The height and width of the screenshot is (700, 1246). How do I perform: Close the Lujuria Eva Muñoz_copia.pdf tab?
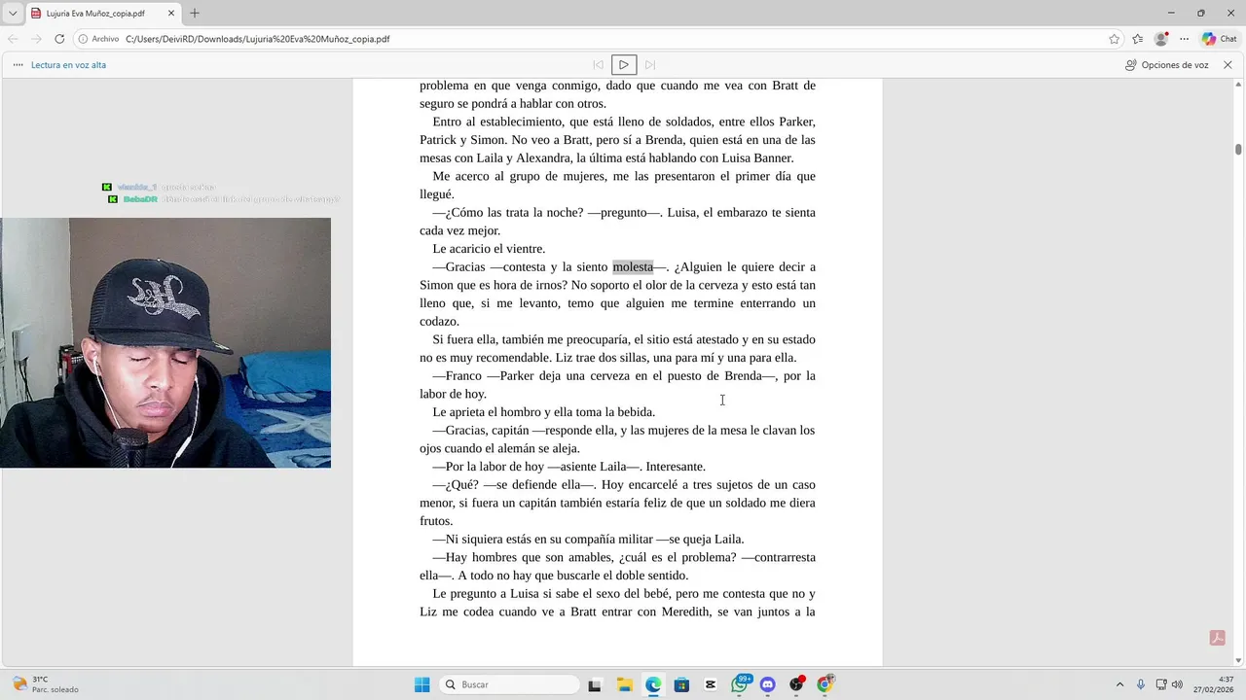171,14
